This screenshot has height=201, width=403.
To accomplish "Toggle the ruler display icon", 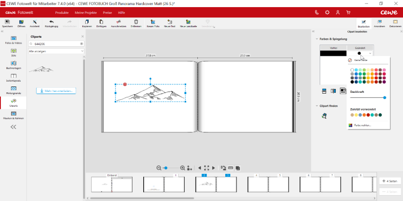I will tap(231, 168).
